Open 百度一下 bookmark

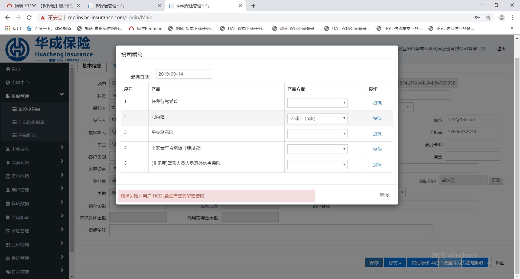tap(49, 28)
